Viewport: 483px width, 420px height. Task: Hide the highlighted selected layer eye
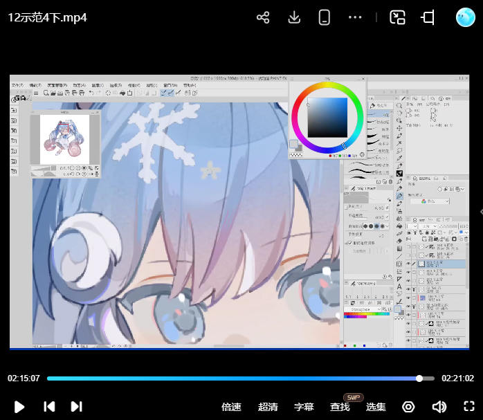[x=408, y=264]
